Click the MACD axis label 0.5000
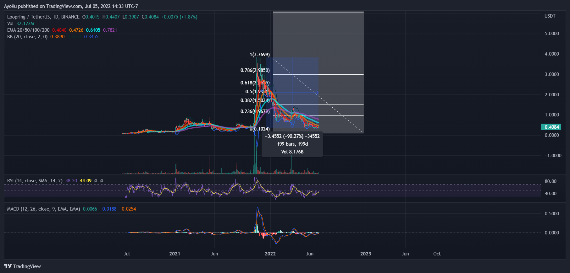570x273 pixels. tap(552, 214)
